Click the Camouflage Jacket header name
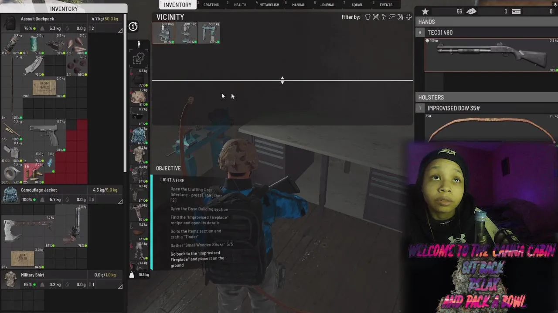 click(x=39, y=190)
